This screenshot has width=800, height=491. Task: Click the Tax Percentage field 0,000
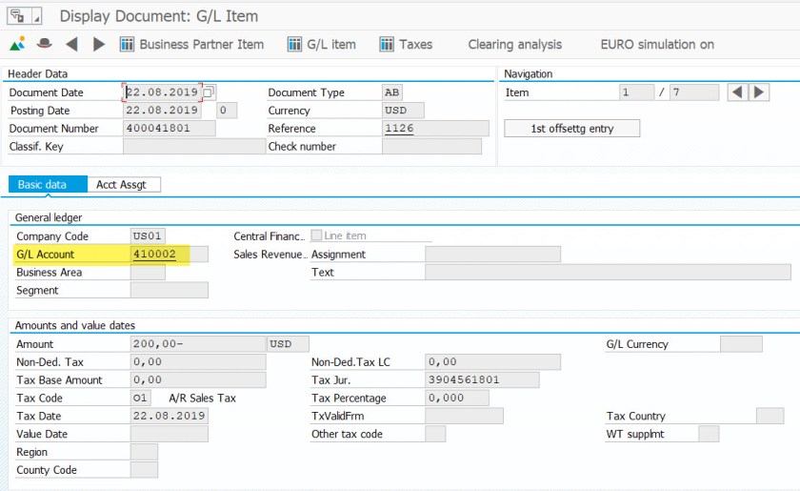(456, 398)
